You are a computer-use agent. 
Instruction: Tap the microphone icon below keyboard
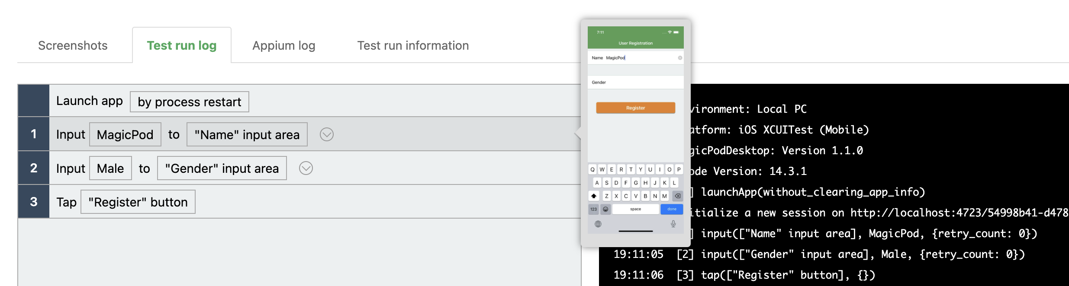673,224
